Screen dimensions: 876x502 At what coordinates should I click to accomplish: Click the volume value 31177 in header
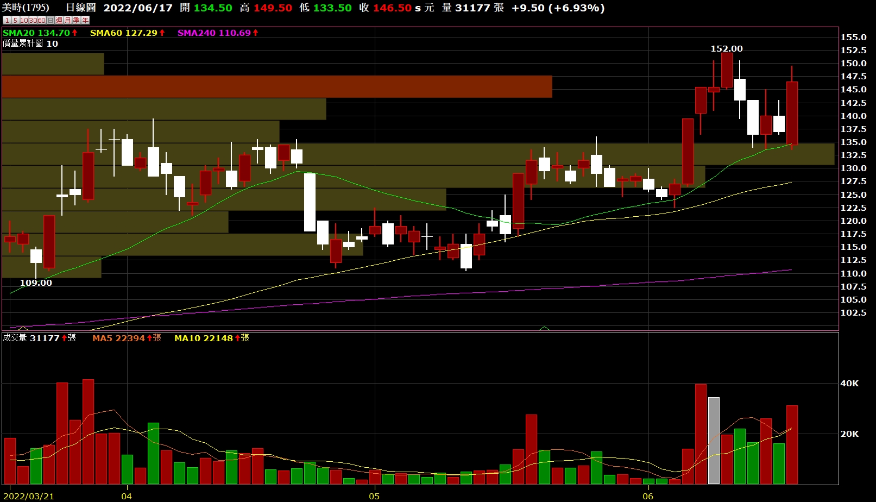(x=472, y=8)
